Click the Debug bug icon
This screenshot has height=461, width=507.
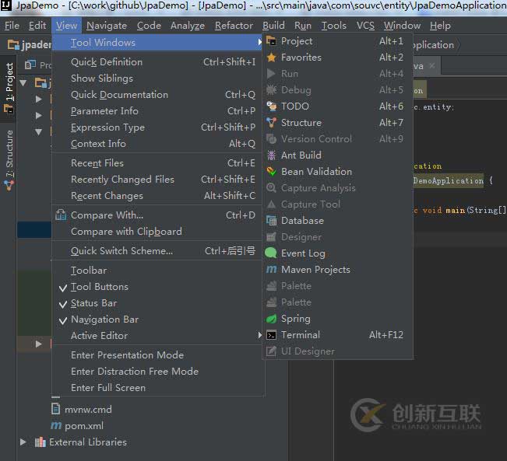click(x=271, y=90)
